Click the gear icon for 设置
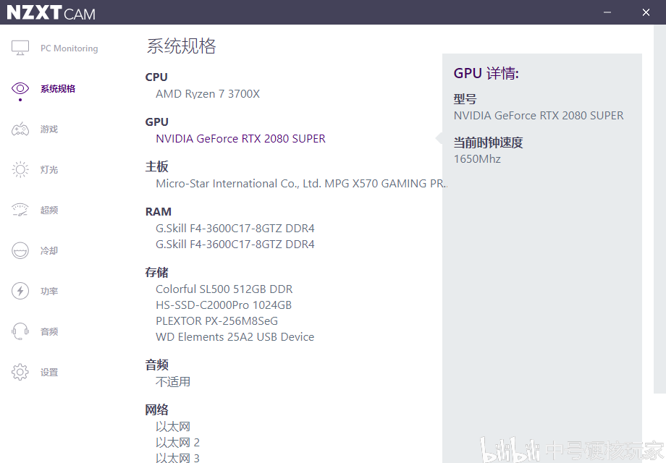Screen dimensions: 666x463 20,372
